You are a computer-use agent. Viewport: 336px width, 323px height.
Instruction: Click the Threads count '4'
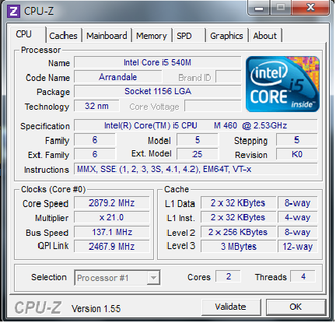click(303, 276)
